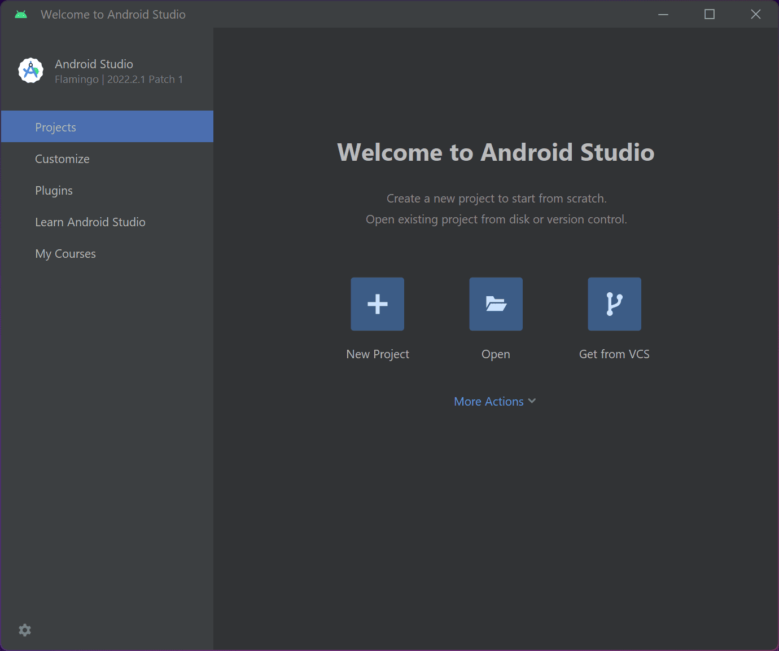Image resolution: width=779 pixels, height=651 pixels.
Task: Click the Flamingo 2022.2.1 Patch 1 version text
Action: [x=119, y=80]
